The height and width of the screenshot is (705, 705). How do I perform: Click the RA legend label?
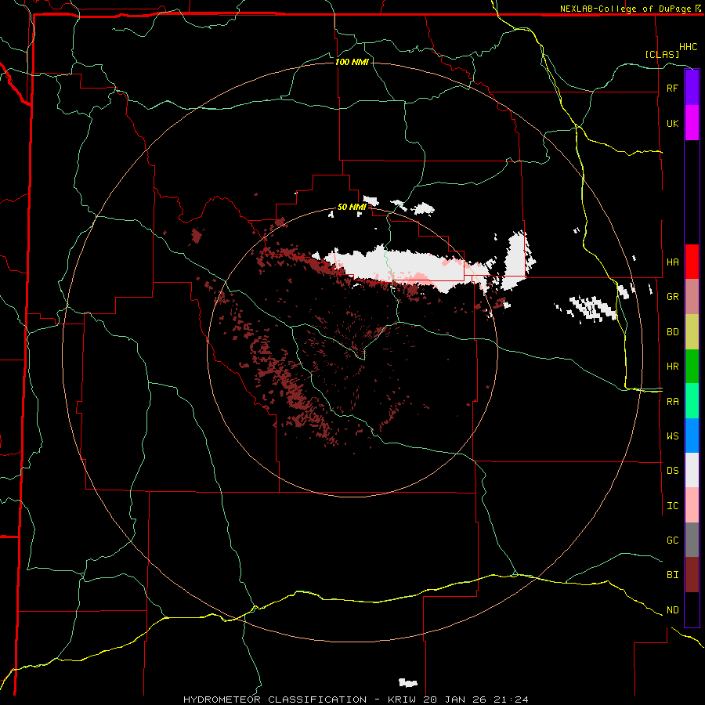672,402
